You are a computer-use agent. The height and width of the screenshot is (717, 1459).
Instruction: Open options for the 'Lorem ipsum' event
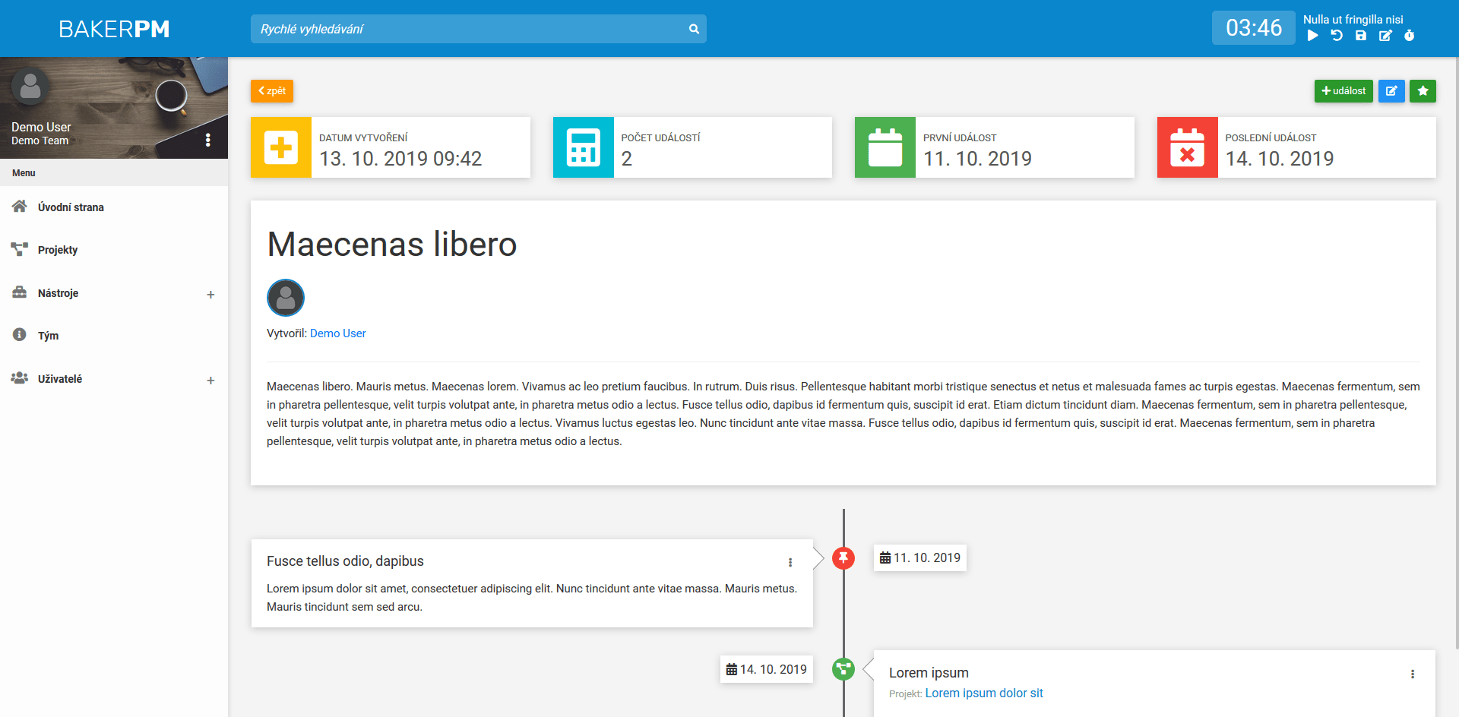click(x=1413, y=674)
